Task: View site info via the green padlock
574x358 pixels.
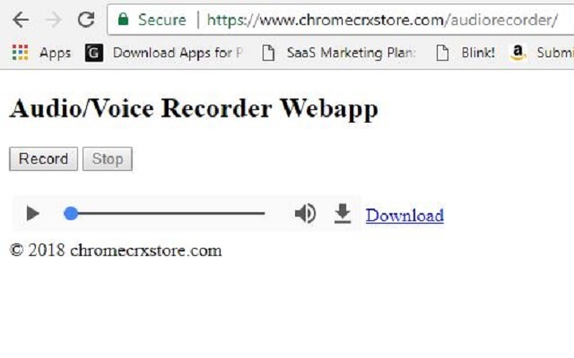Action: (124, 19)
